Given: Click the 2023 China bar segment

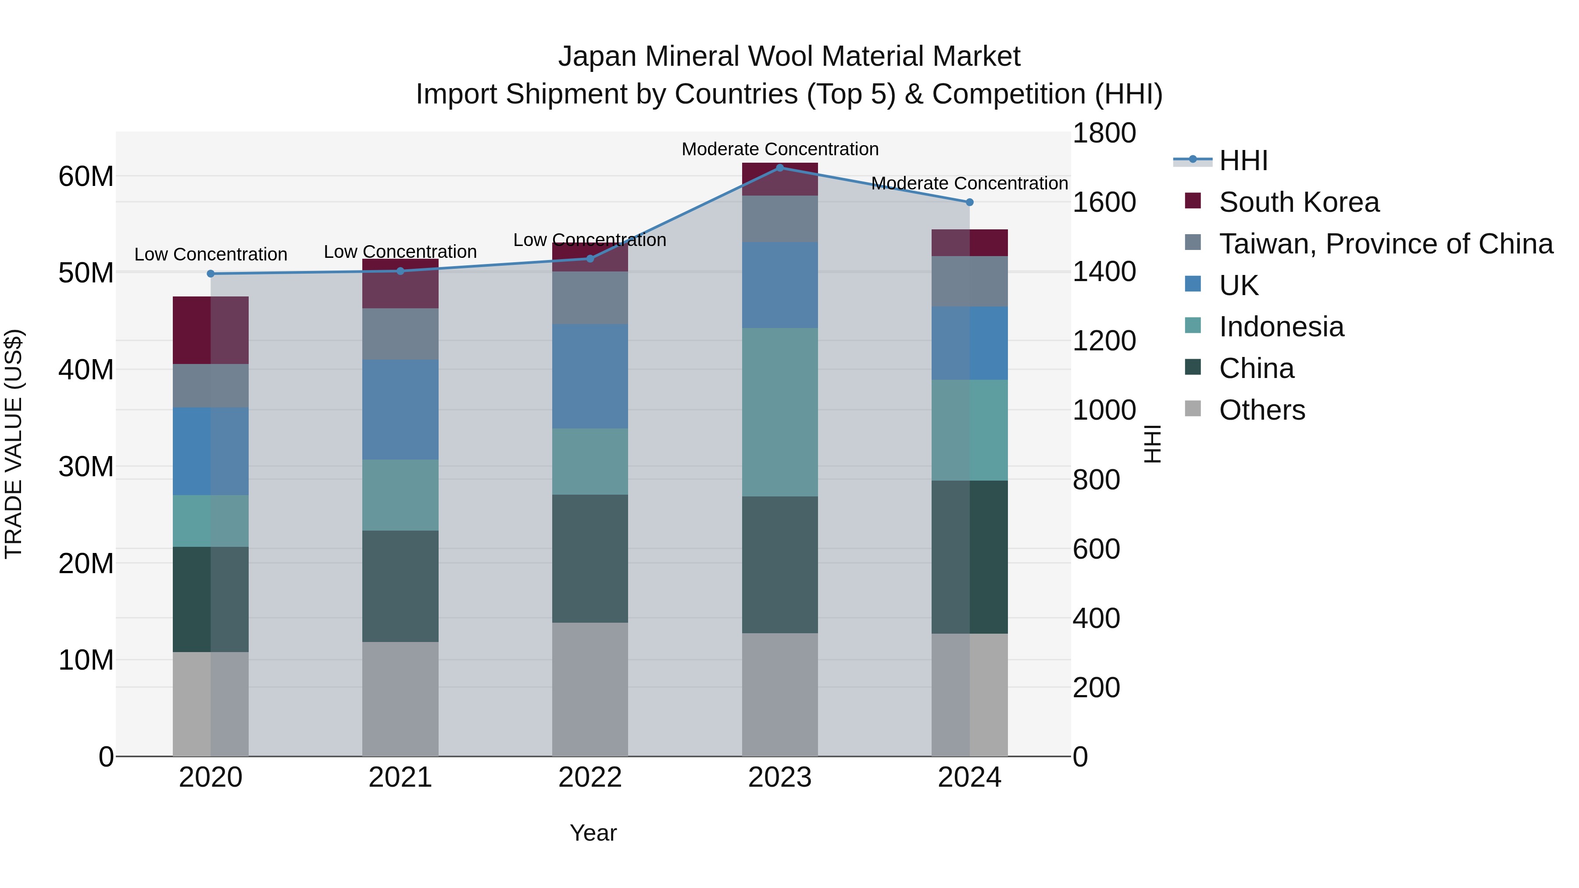Looking at the screenshot, I should pos(780,565).
